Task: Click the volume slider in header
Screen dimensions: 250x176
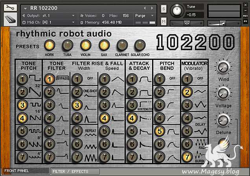Action: [224, 23]
